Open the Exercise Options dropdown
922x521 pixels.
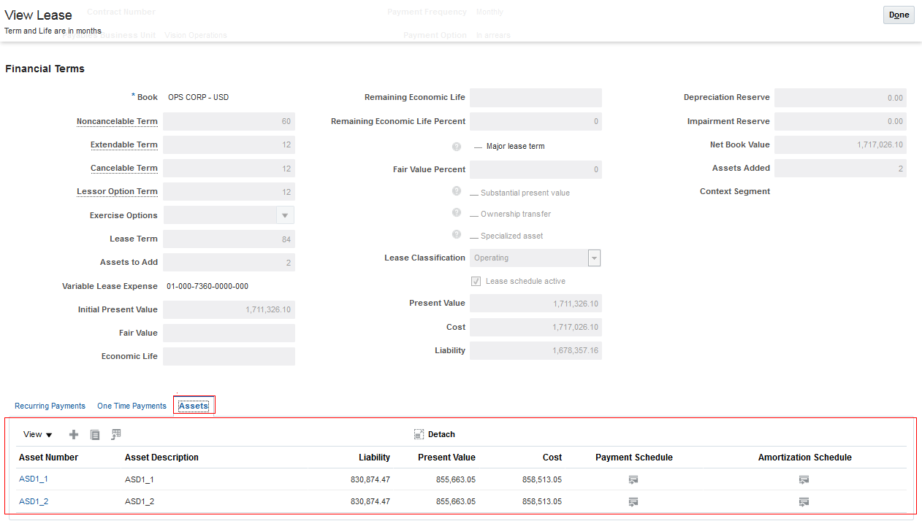point(286,215)
